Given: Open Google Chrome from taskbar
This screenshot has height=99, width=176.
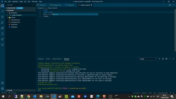Looking at the screenshot, I should coord(28,97).
